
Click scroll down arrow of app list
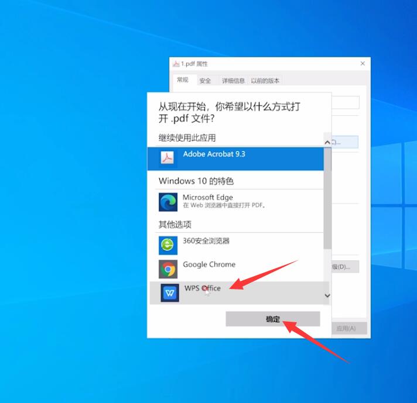(x=327, y=295)
